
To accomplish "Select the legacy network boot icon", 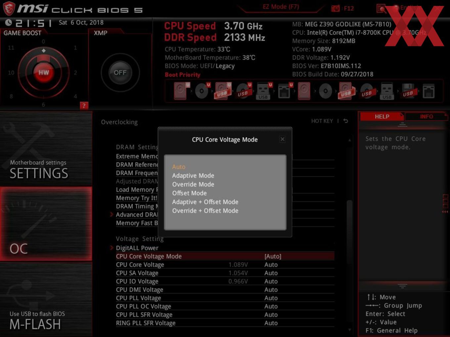I will (428, 91).
